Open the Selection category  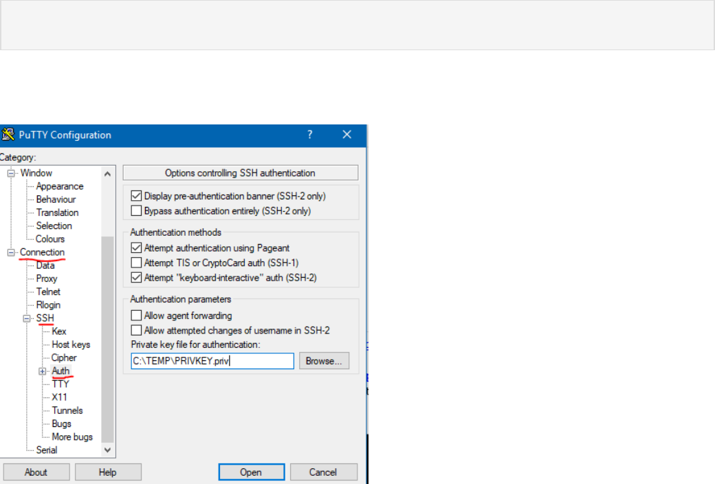click(54, 225)
